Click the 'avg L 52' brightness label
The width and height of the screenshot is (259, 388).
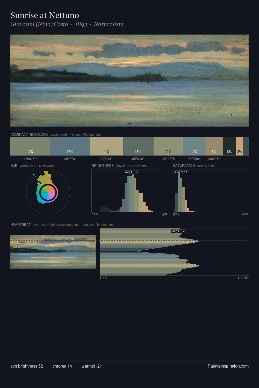tap(131, 172)
